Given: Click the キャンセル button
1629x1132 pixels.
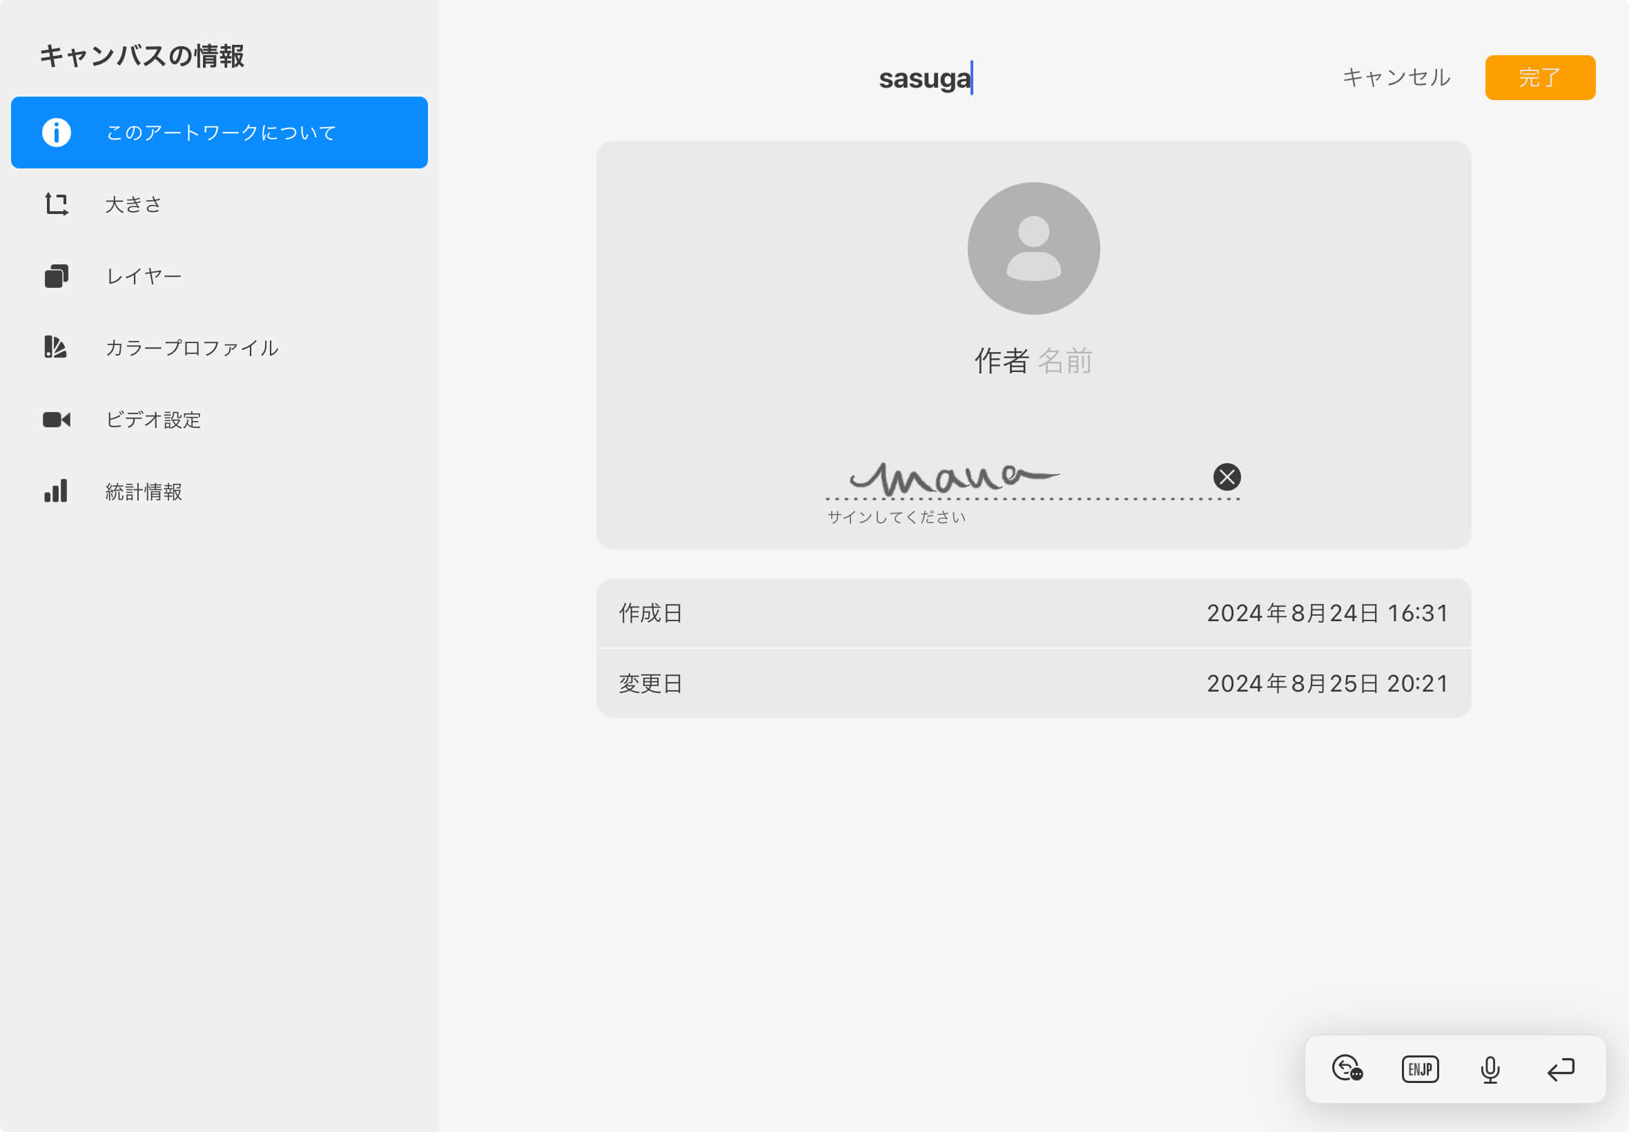Looking at the screenshot, I should [1396, 77].
